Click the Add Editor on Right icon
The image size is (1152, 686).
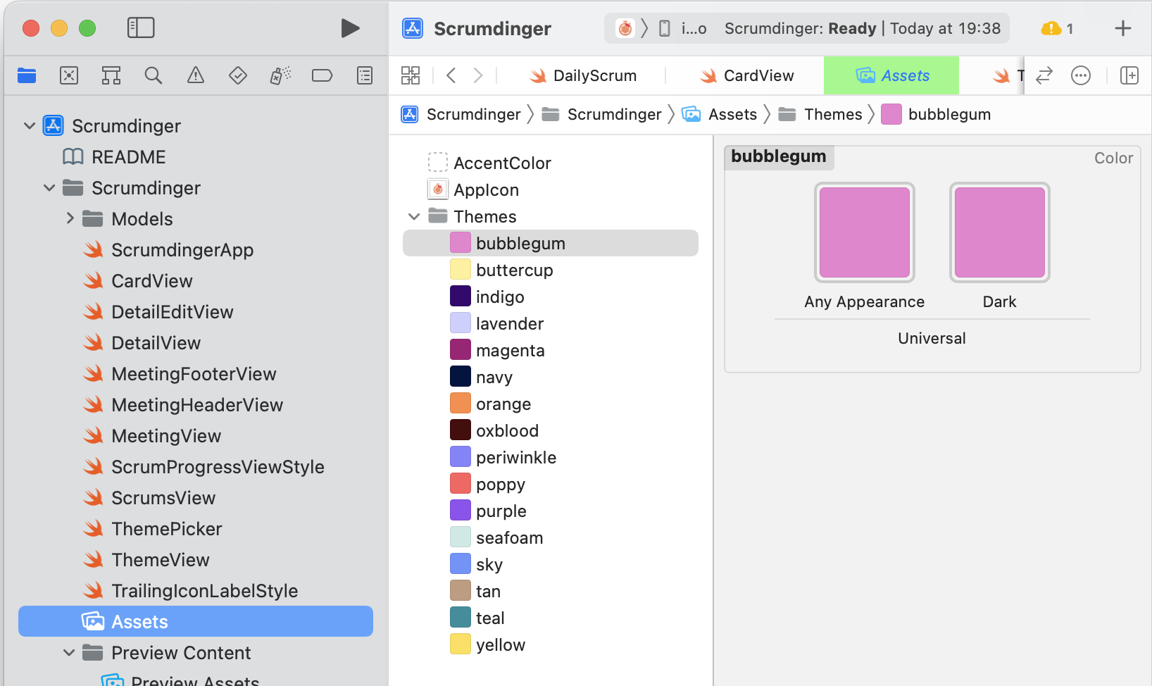coord(1129,75)
